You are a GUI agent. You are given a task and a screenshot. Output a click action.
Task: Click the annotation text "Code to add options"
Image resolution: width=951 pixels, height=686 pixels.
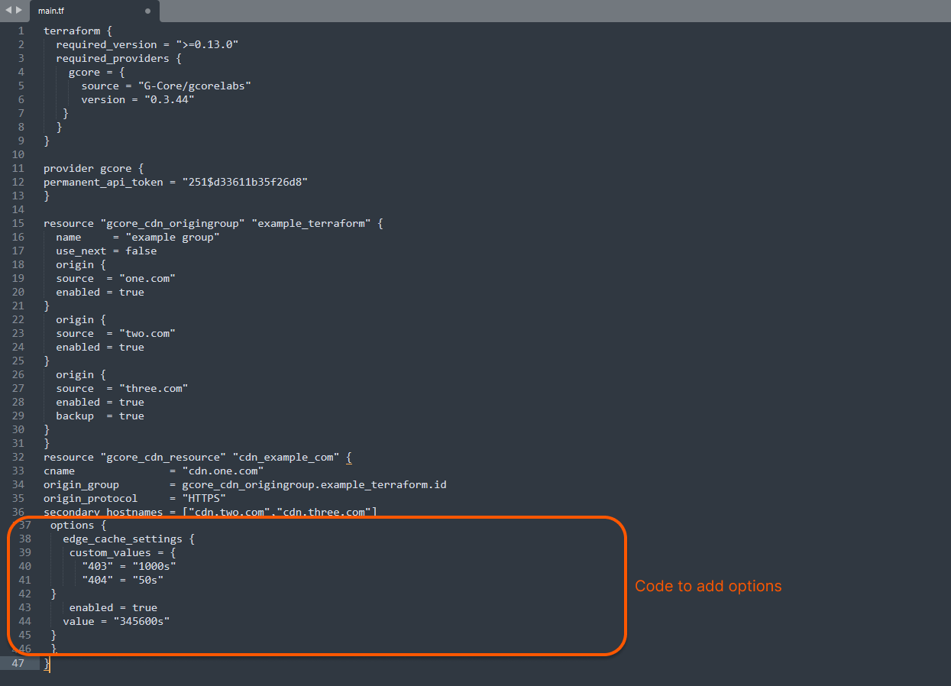coord(707,586)
